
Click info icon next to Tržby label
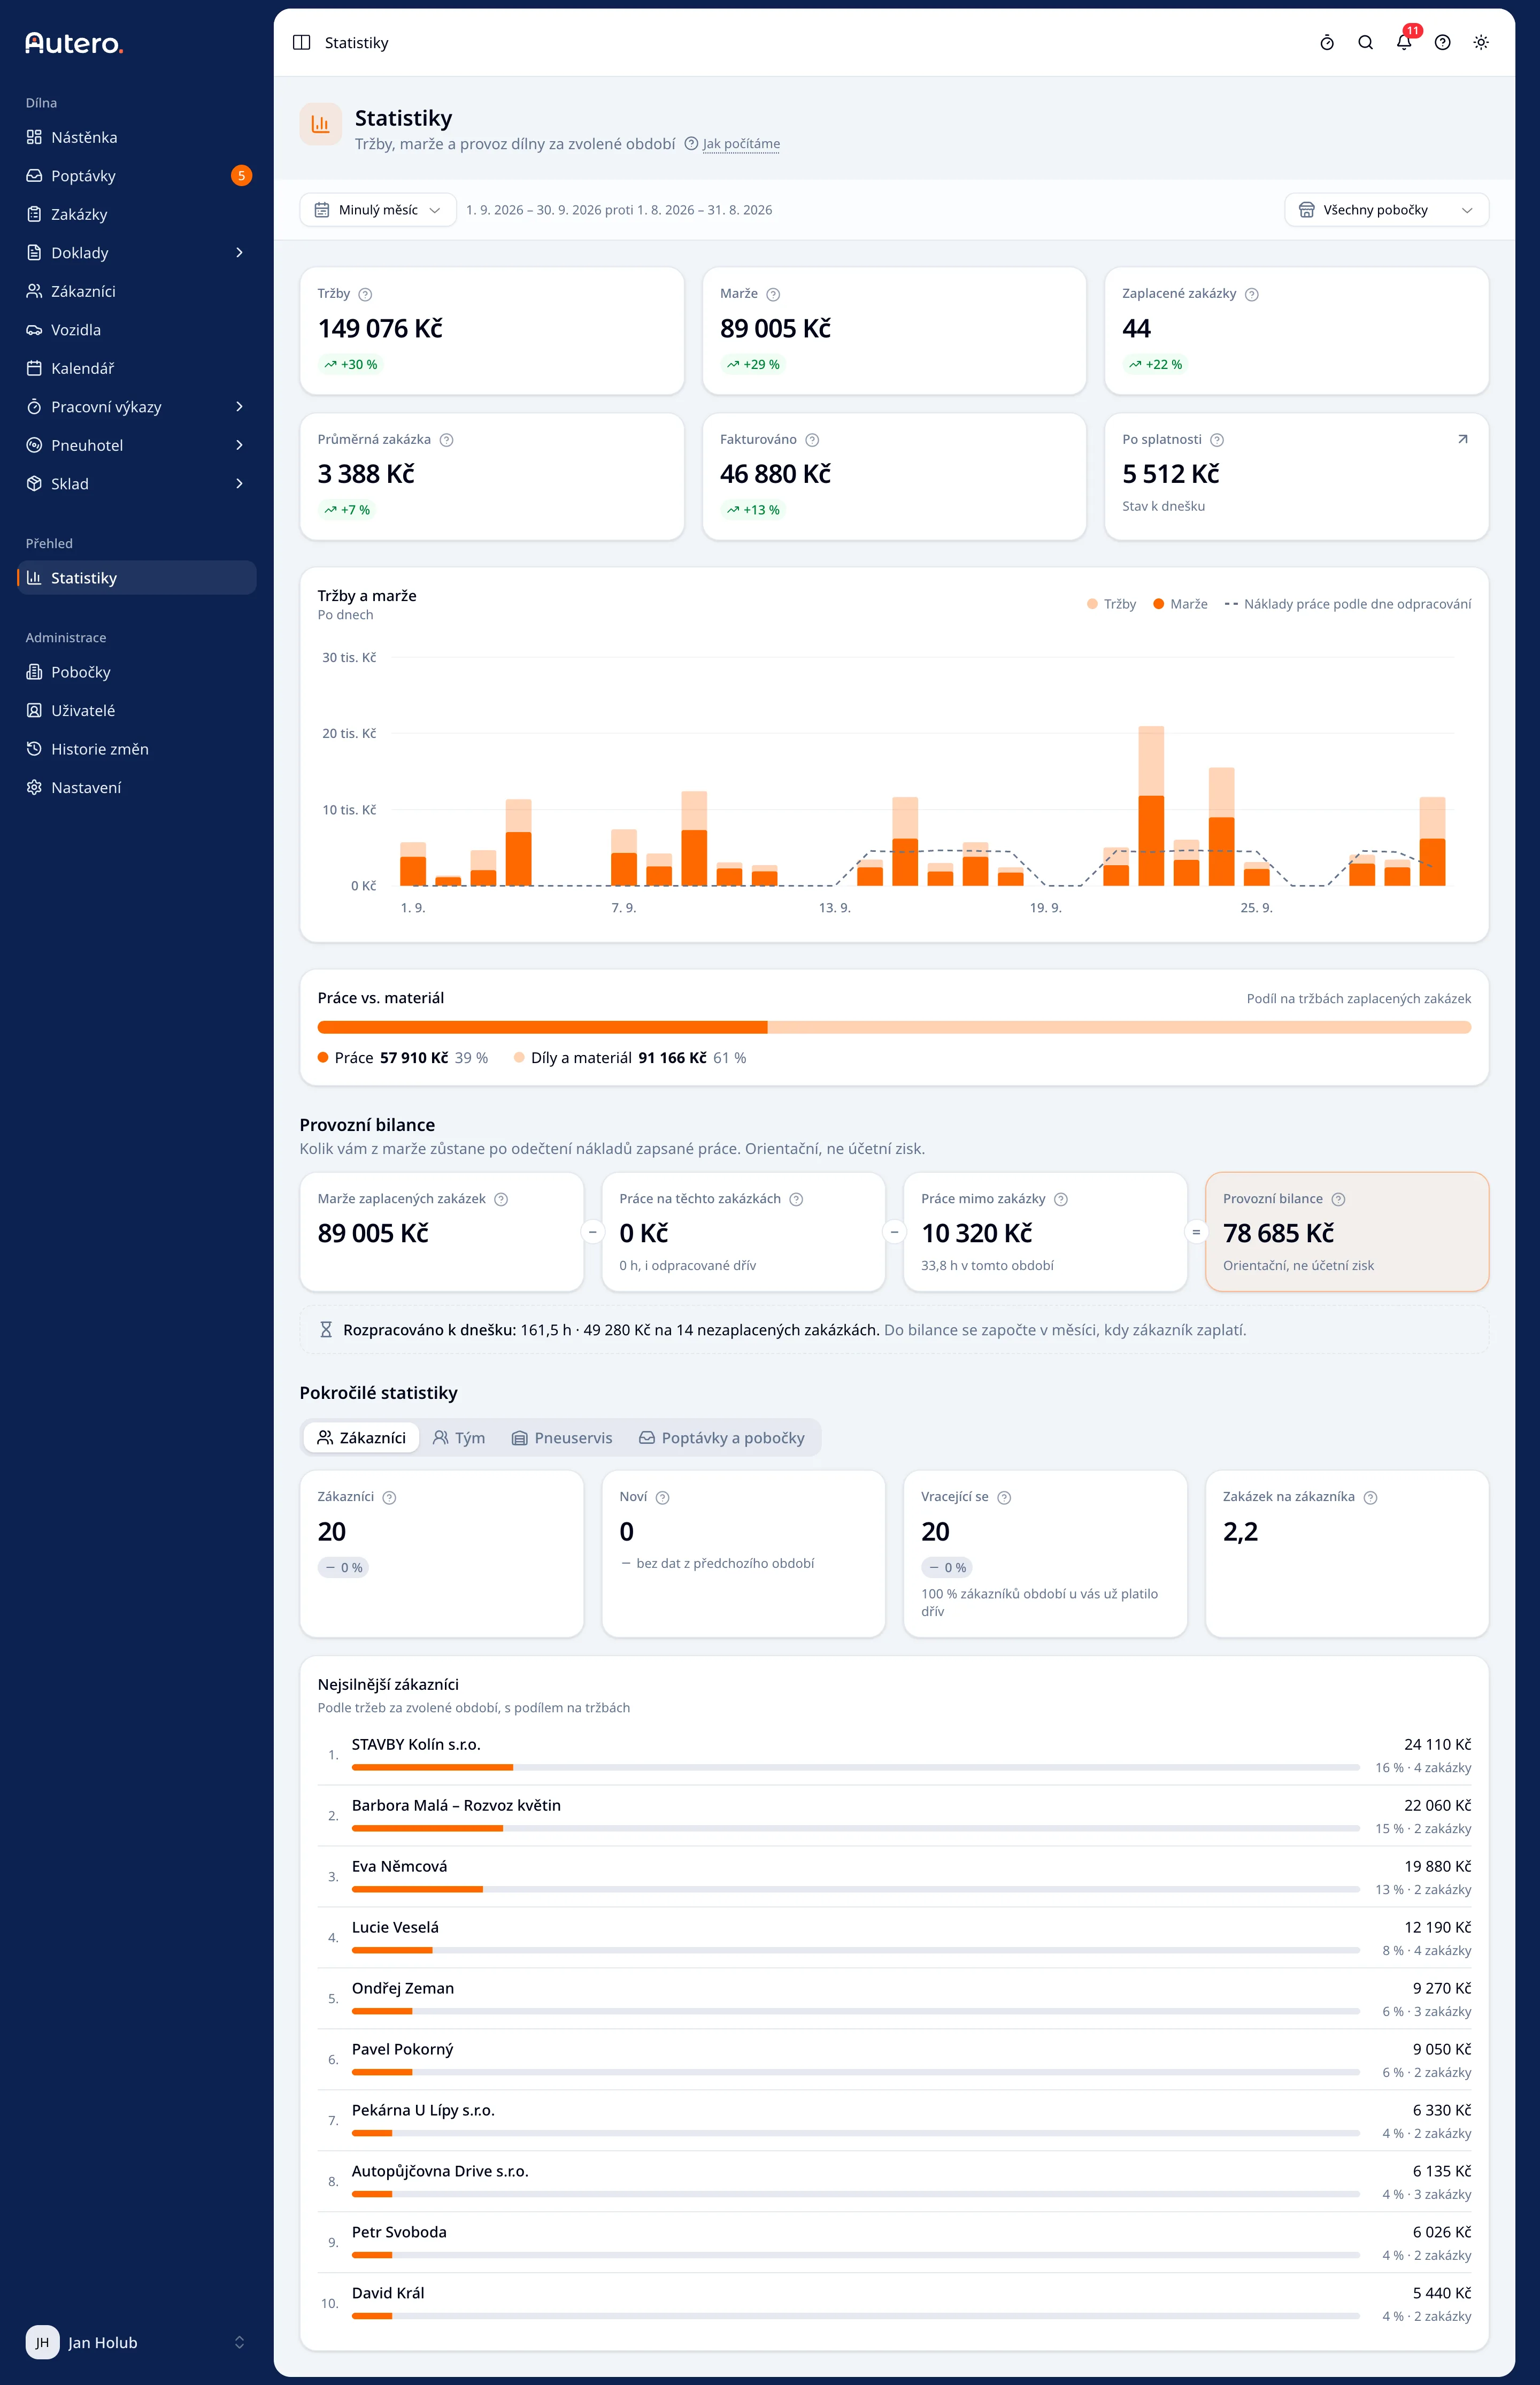pyautogui.click(x=365, y=294)
